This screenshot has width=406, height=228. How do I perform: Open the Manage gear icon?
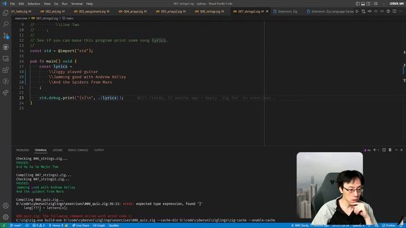point(6,217)
